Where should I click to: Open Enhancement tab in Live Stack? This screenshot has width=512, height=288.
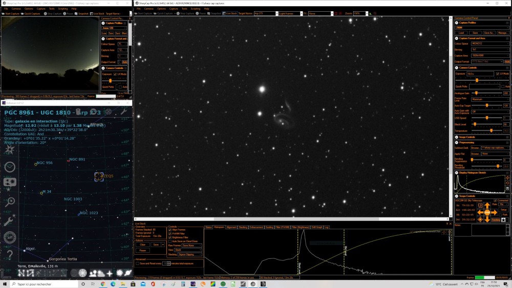[257, 227]
